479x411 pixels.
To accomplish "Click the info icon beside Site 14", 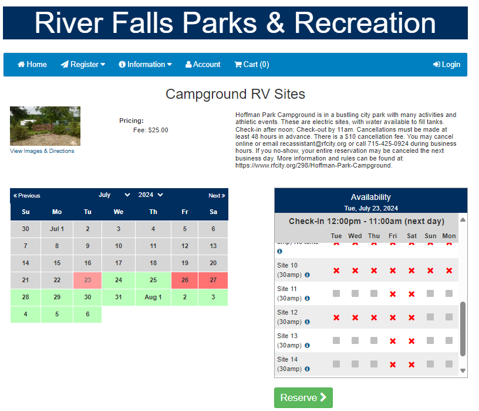I will tap(307, 369).
